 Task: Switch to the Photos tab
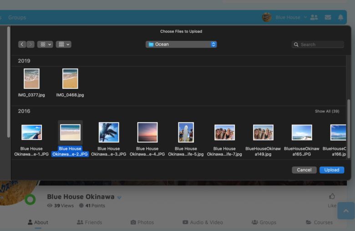coord(142,222)
